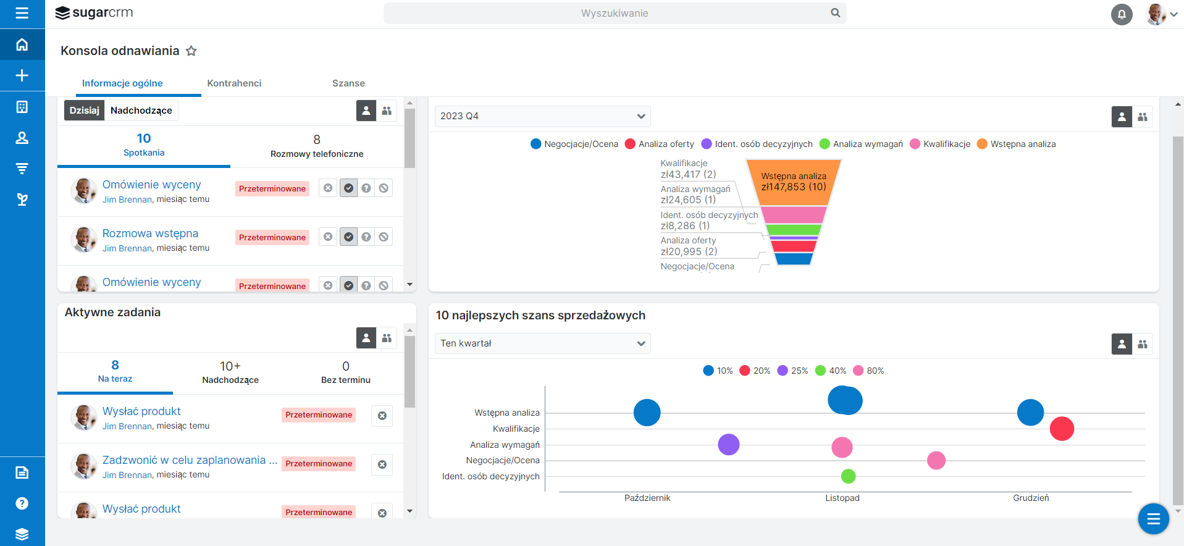Viewport: 1184px width, 546px height.
Task: Open the Accounts building icon
Action: (x=22, y=107)
